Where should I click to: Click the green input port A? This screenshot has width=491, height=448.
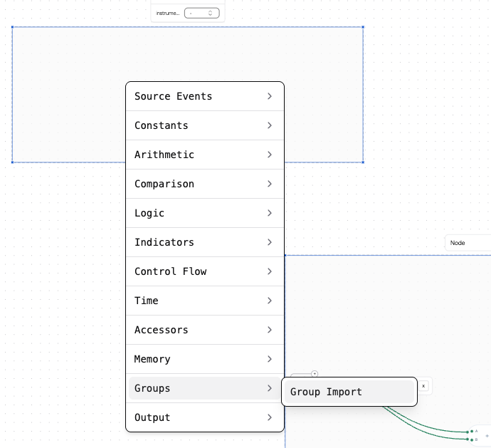(x=472, y=432)
